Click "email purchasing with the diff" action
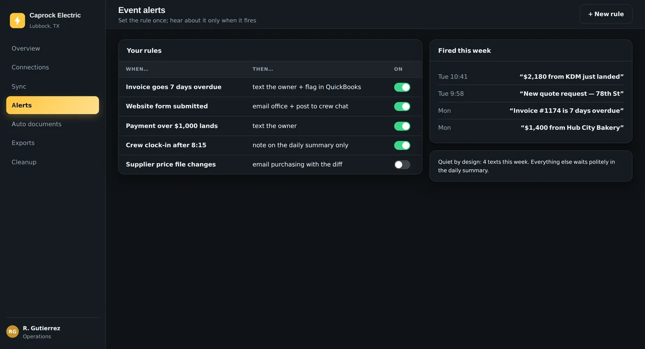The height and width of the screenshot is (349, 645). (x=298, y=164)
